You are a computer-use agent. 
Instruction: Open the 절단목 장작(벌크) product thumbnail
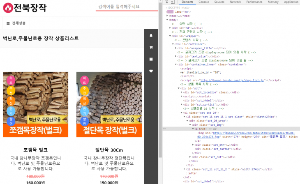point(109,104)
